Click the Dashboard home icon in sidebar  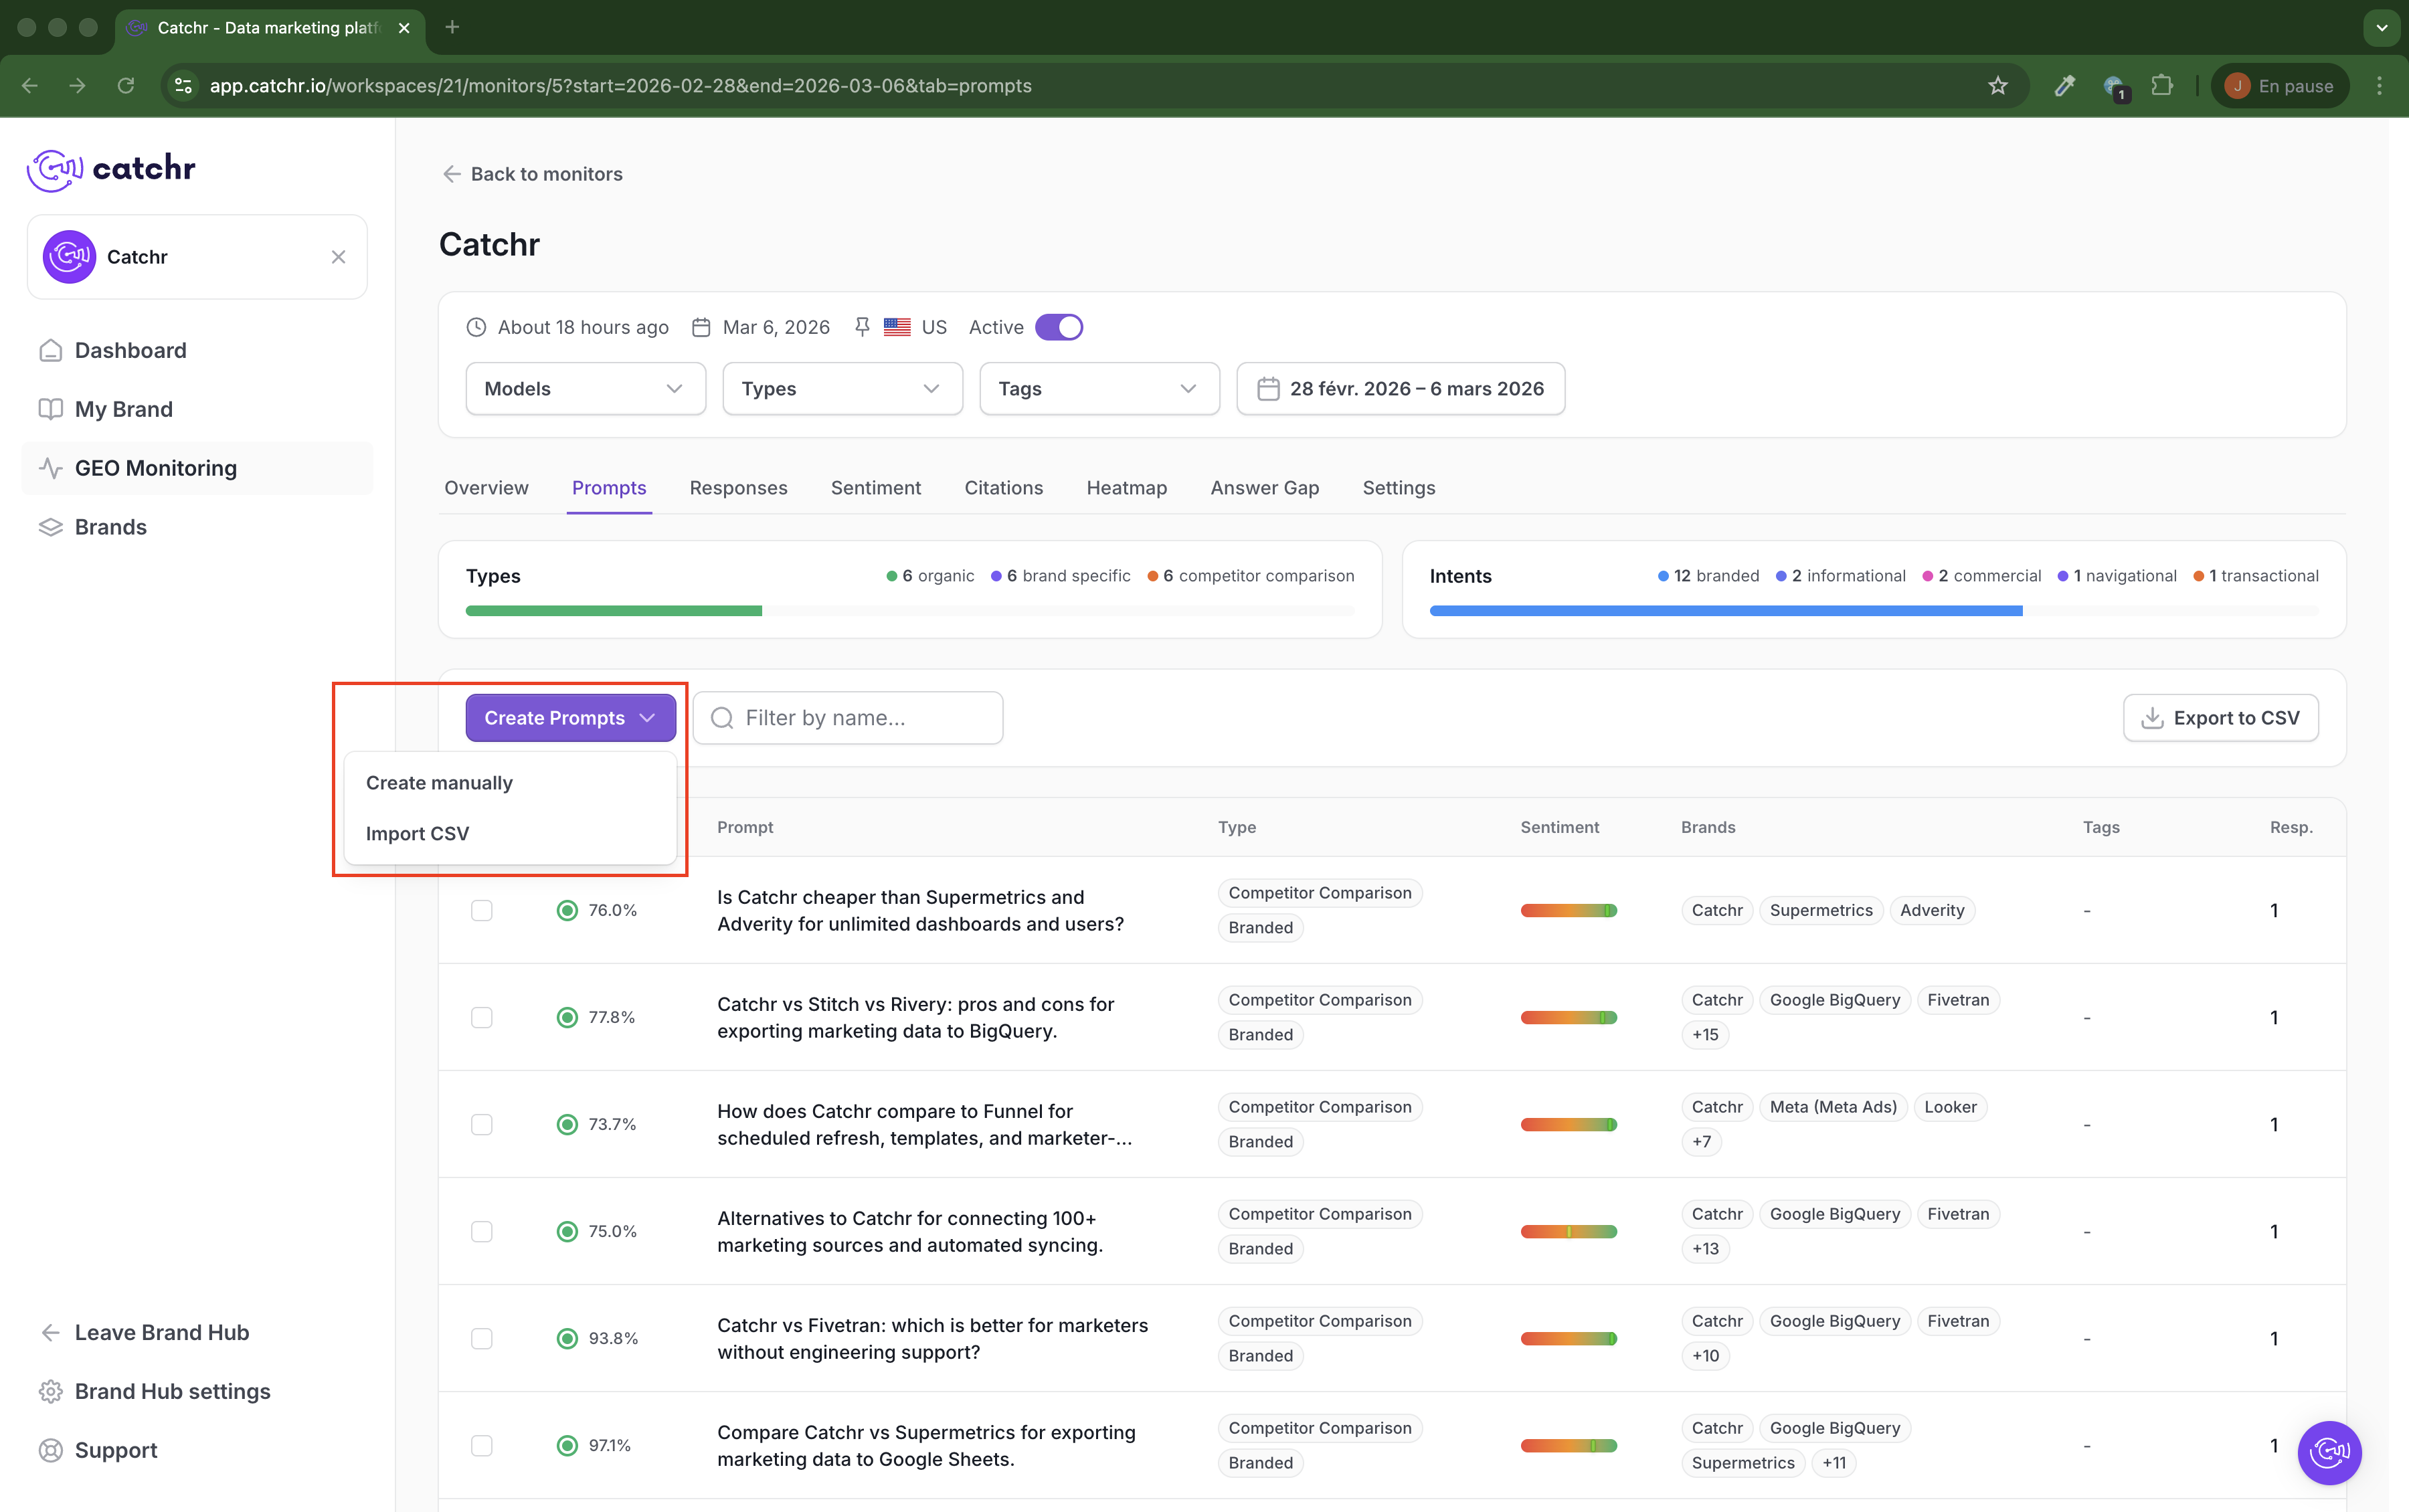coord(50,350)
